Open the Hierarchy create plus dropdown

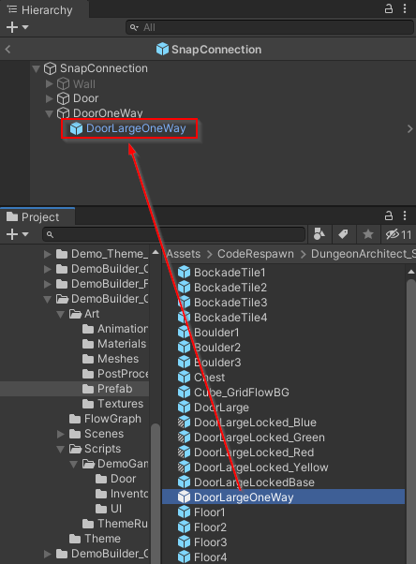[17, 27]
